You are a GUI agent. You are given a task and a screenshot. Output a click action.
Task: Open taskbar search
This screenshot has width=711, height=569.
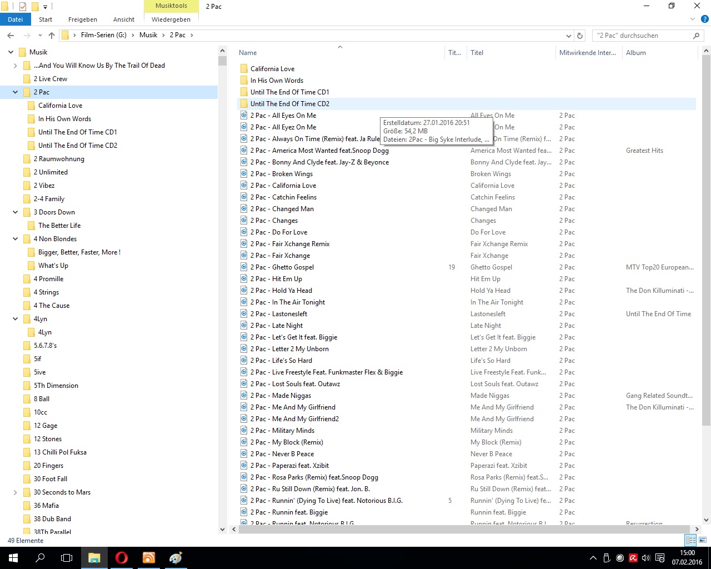click(40, 558)
